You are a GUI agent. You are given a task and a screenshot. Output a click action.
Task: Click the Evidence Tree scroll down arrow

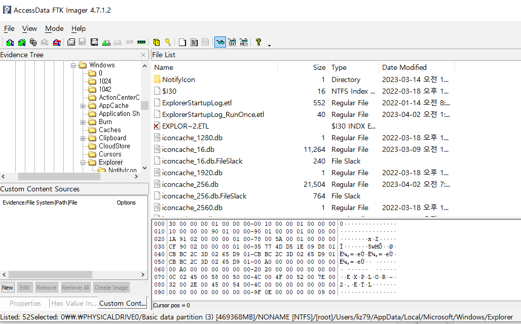144,168
